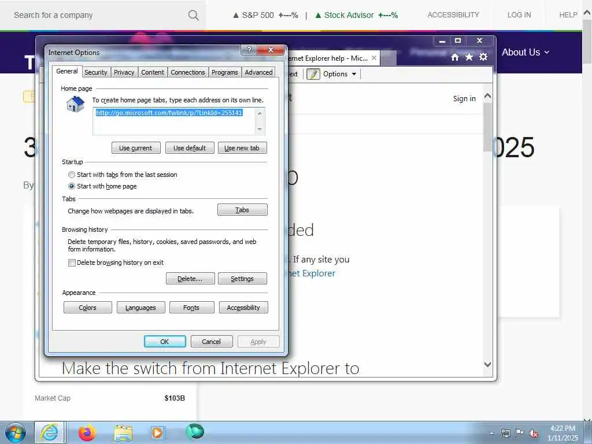592x444 pixels.
Task: Click the Stock Advisor ticker link
Action: (356, 15)
